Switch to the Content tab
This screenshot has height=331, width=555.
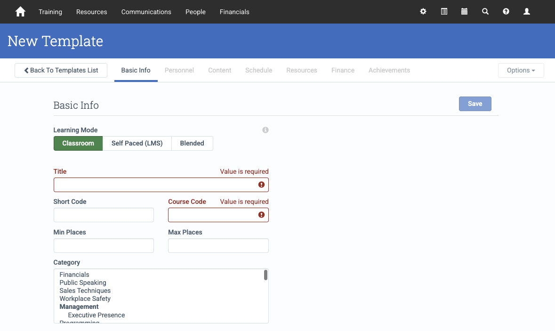[x=219, y=71]
